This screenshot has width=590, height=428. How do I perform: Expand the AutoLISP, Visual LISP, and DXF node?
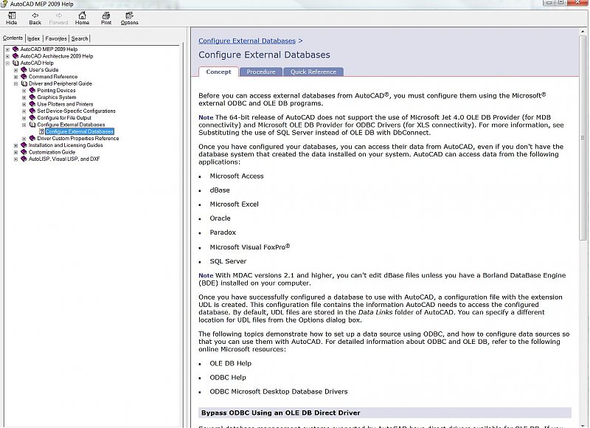[x=15, y=159]
